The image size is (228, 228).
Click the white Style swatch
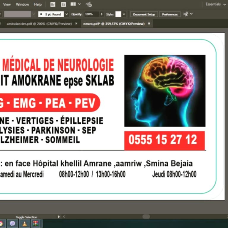[x=118, y=14]
